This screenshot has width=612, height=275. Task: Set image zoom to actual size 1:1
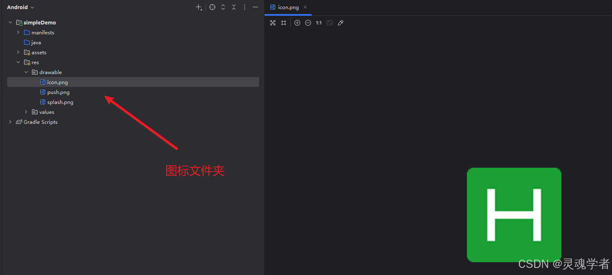tap(319, 23)
